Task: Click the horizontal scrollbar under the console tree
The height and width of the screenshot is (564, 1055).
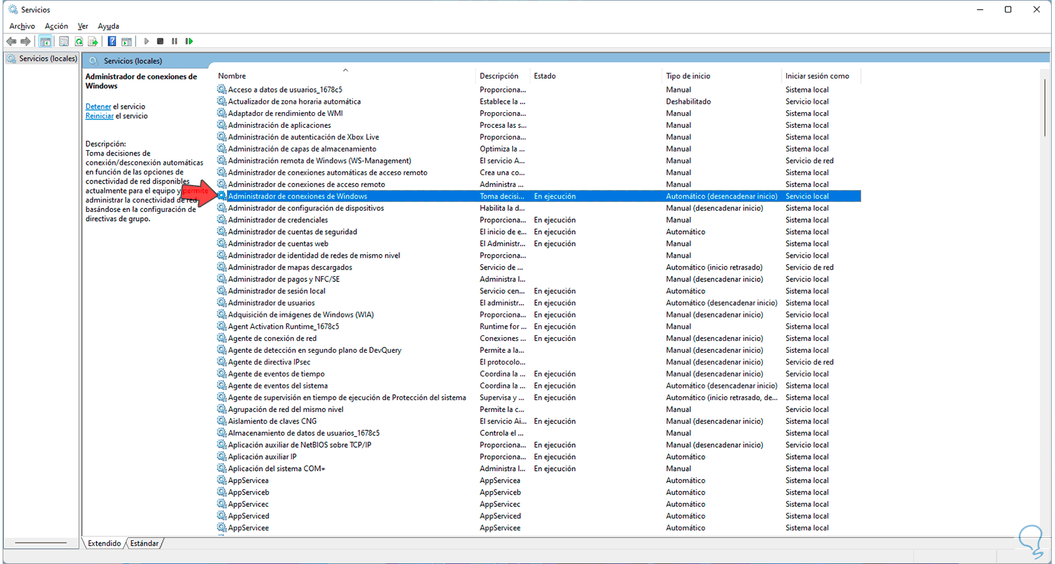Action: click(41, 542)
